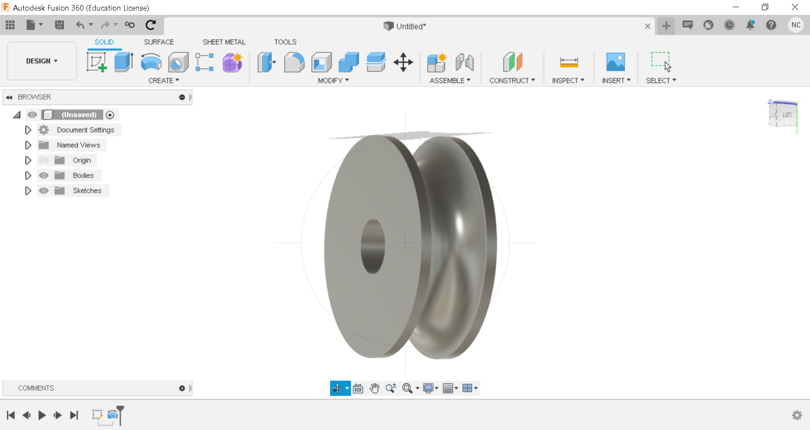Screen dimensions: 810x430
Task: Hide the Bodies folder visibility
Action: (43, 175)
